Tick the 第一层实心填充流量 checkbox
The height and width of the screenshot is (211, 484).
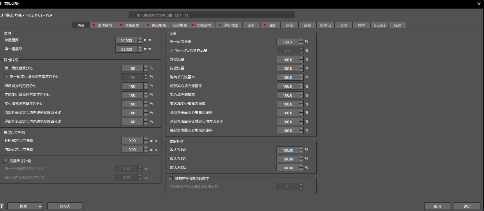coord(172,50)
